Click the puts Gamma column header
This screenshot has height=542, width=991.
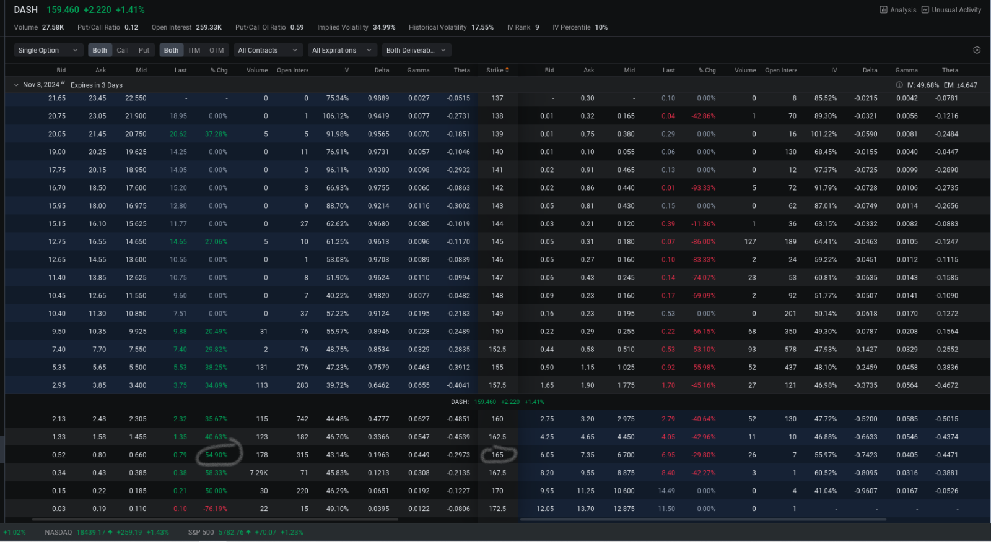point(906,70)
